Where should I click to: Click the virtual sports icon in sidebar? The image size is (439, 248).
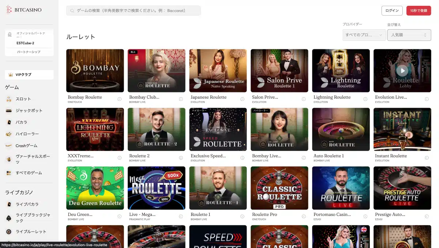tap(9, 159)
